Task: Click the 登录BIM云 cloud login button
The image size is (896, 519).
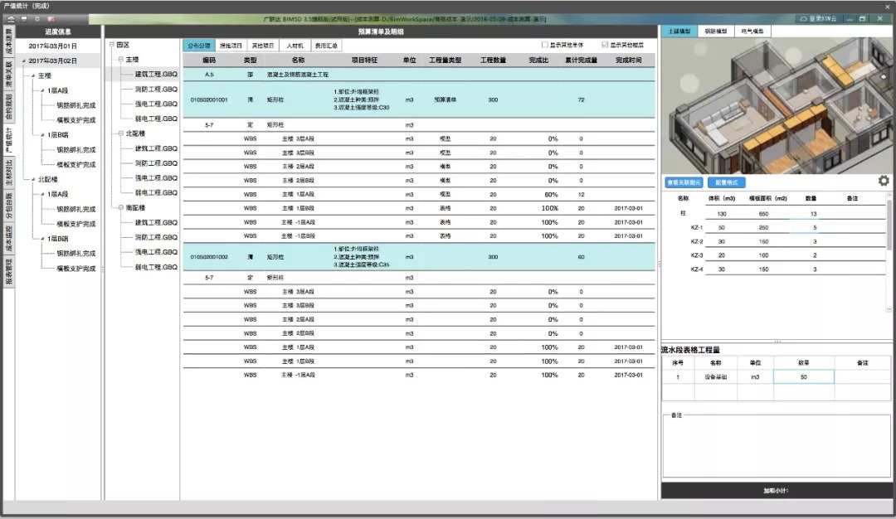Action: point(818,19)
